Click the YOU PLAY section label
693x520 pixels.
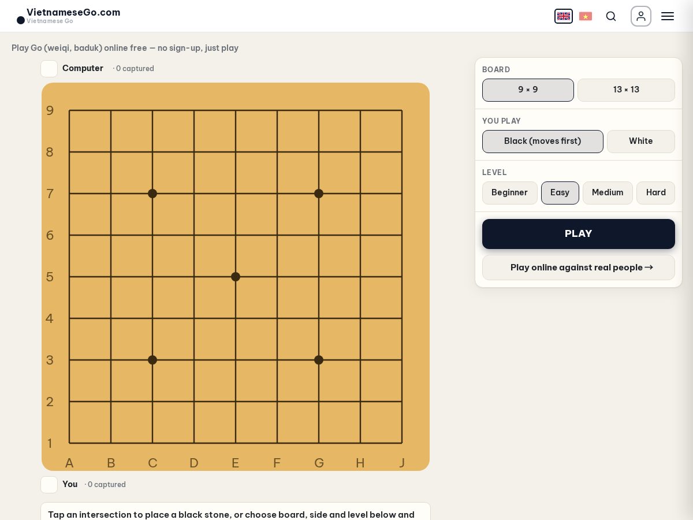click(501, 121)
